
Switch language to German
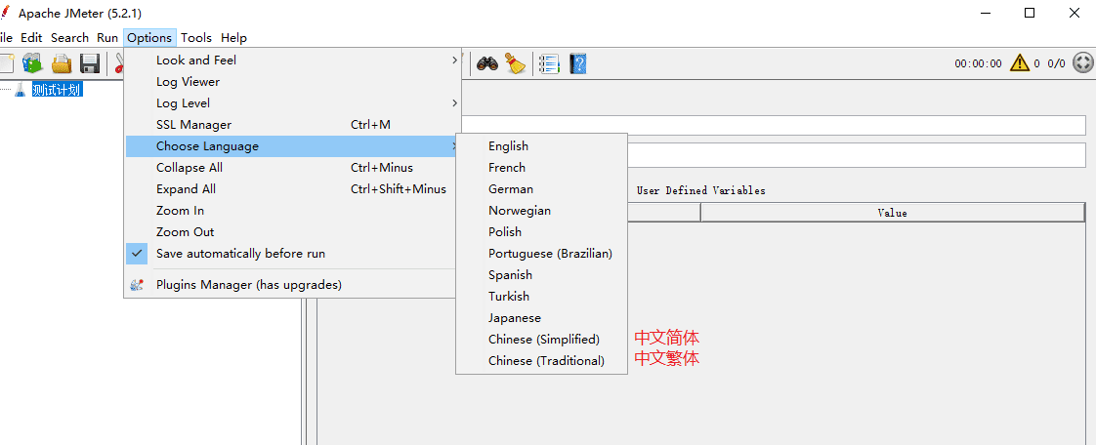coord(542,189)
